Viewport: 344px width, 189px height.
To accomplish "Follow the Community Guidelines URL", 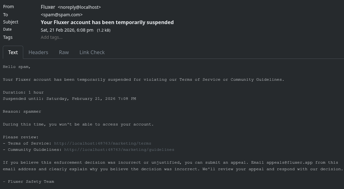I will (x=119, y=150).
